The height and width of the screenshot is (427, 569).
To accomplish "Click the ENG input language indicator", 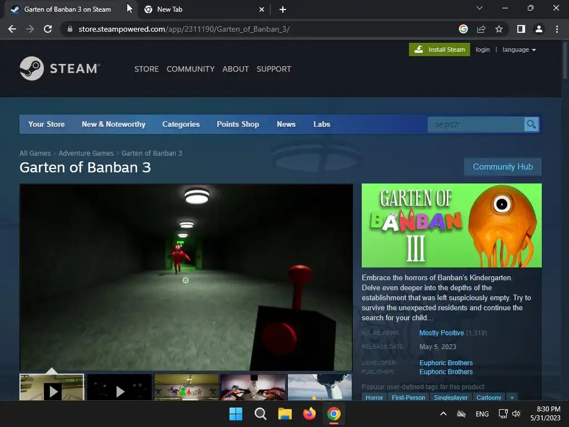I will (x=482, y=414).
